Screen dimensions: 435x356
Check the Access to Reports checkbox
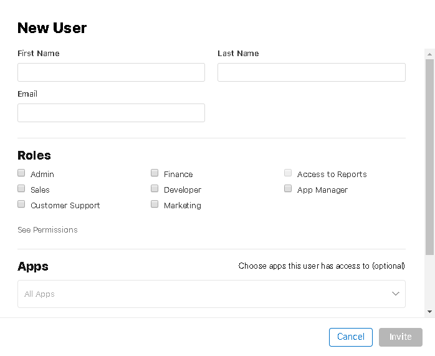coord(288,173)
